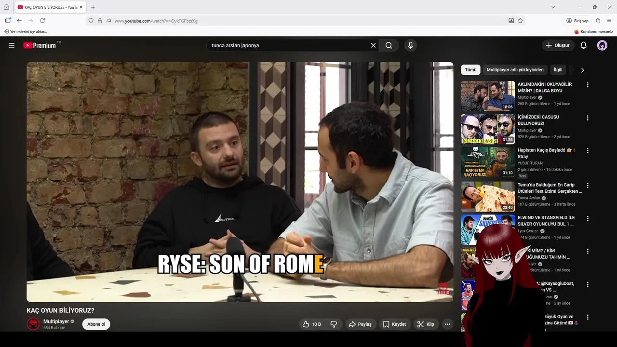Select the İlgili filter chip
The image size is (617, 347).
tap(558, 70)
